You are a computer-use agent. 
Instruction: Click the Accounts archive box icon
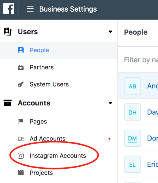pos(8,103)
